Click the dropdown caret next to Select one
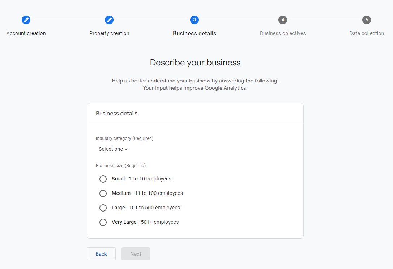The image size is (393, 269). coord(126,149)
